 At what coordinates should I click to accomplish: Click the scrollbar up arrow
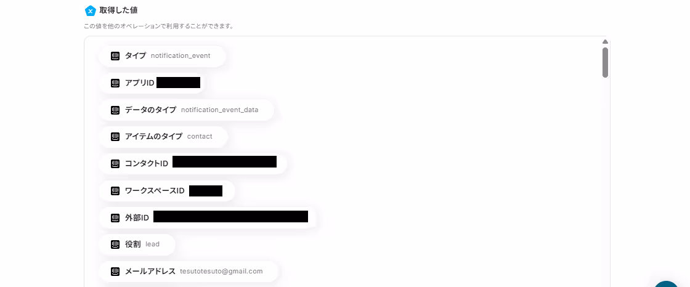click(605, 42)
